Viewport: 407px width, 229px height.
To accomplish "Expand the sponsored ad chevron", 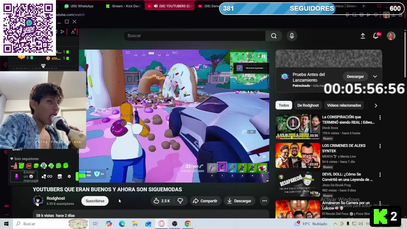I will (x=375, y=77).
